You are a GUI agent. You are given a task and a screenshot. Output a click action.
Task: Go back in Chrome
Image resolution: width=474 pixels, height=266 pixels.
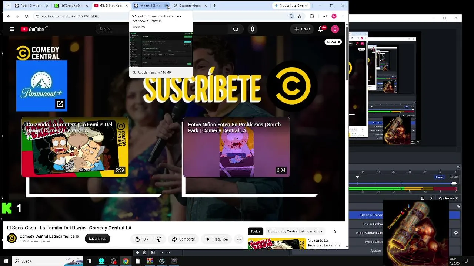[x=9, y=16]
